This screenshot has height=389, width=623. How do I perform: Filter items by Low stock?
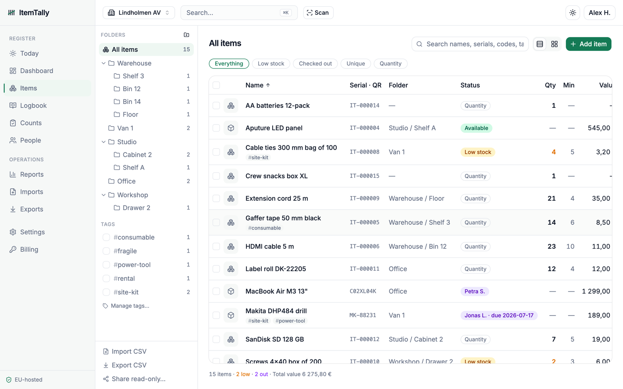(271, 63)
